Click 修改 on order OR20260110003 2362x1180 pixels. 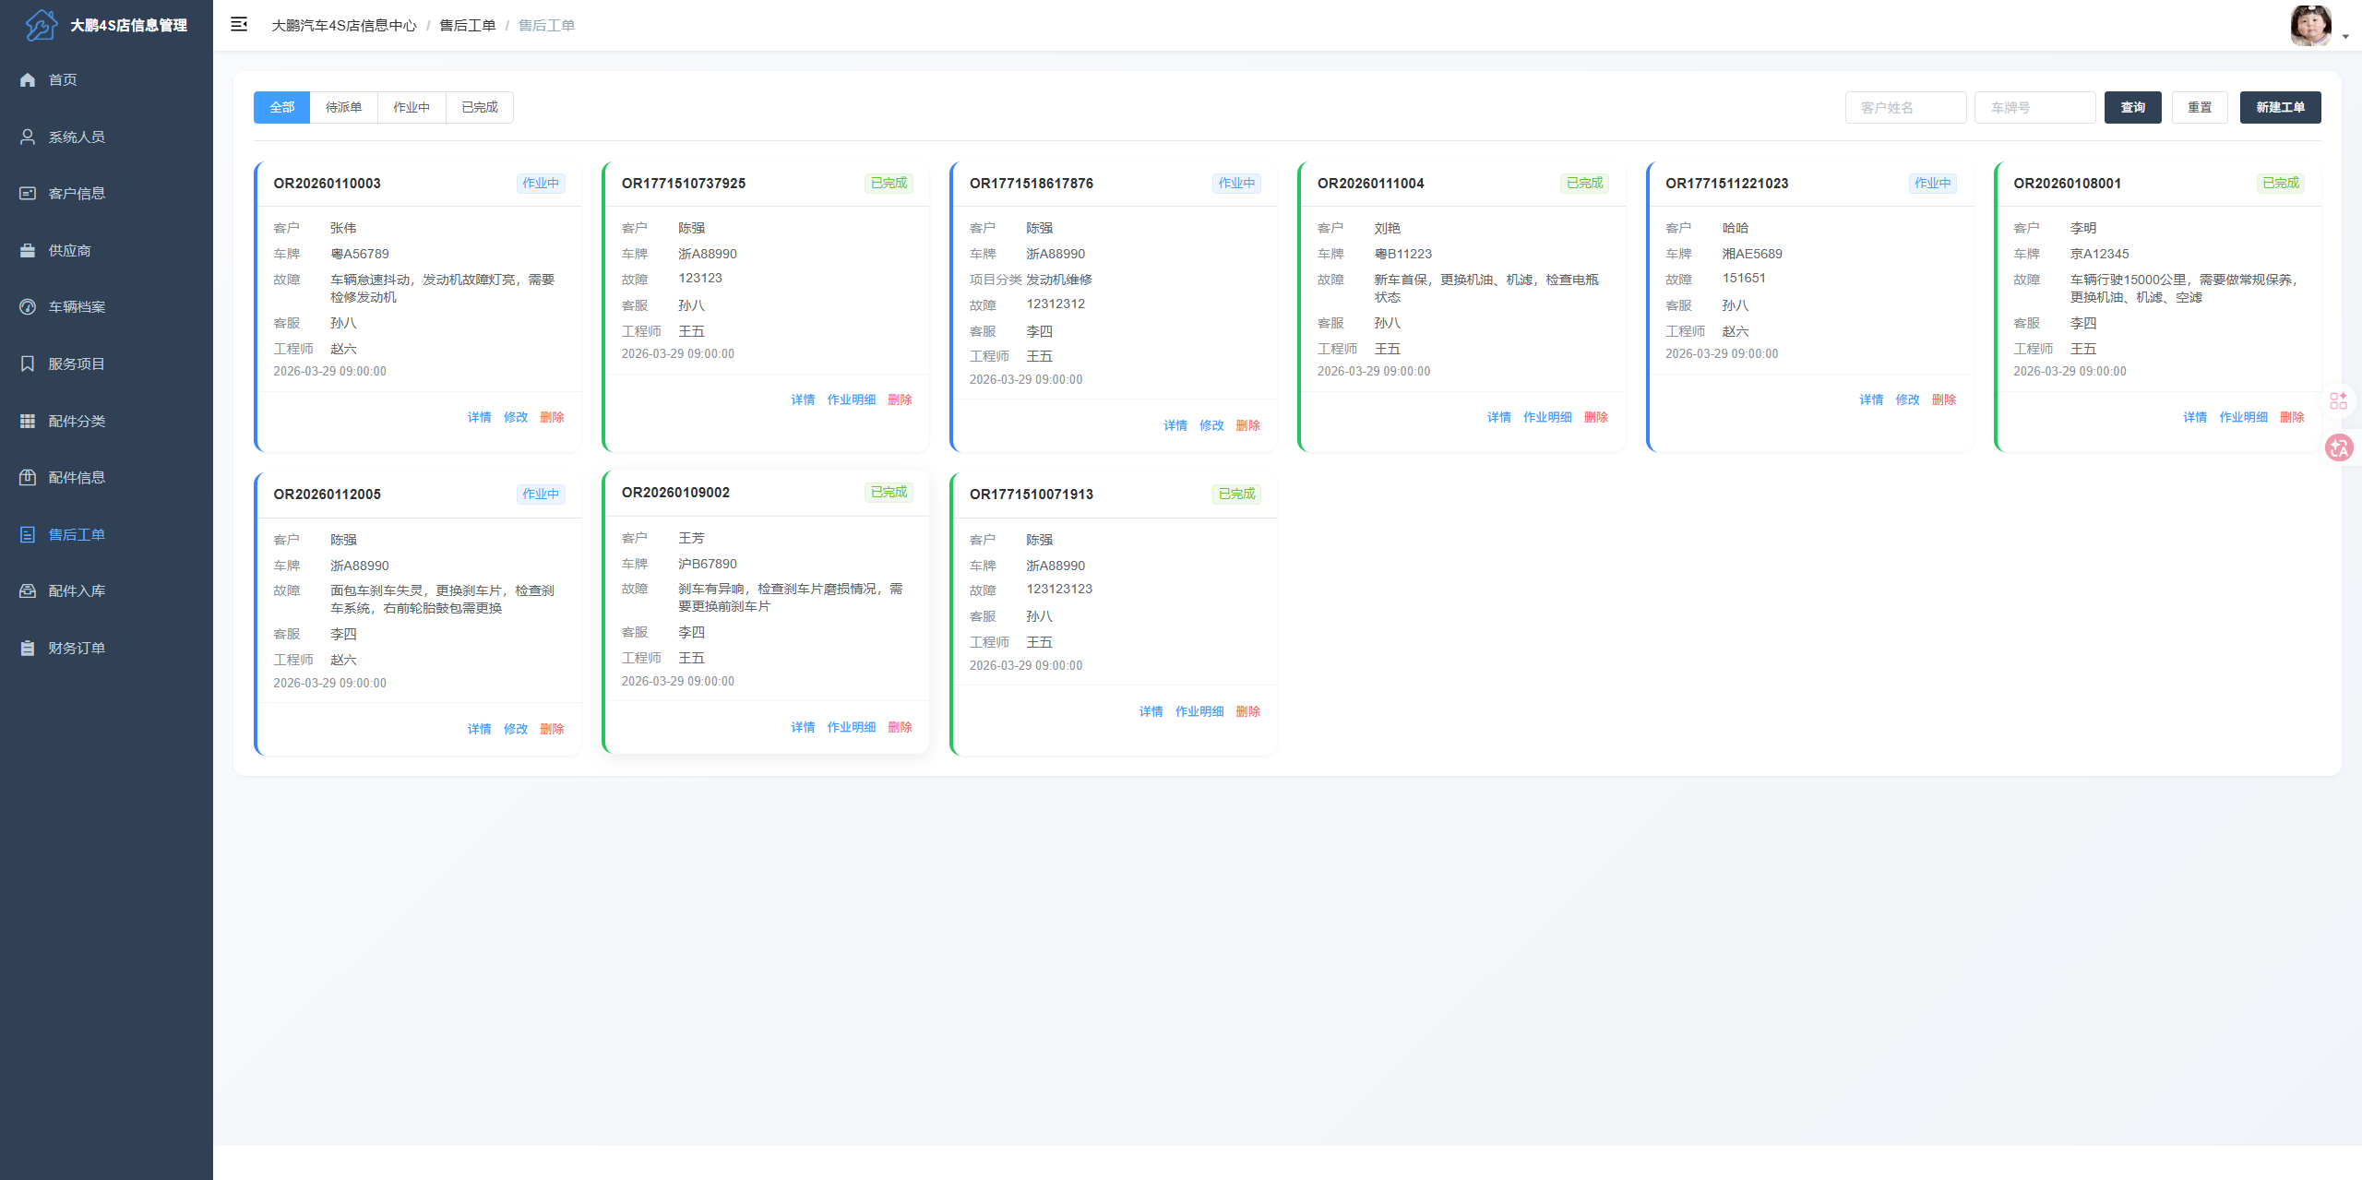tap(516, 418)
